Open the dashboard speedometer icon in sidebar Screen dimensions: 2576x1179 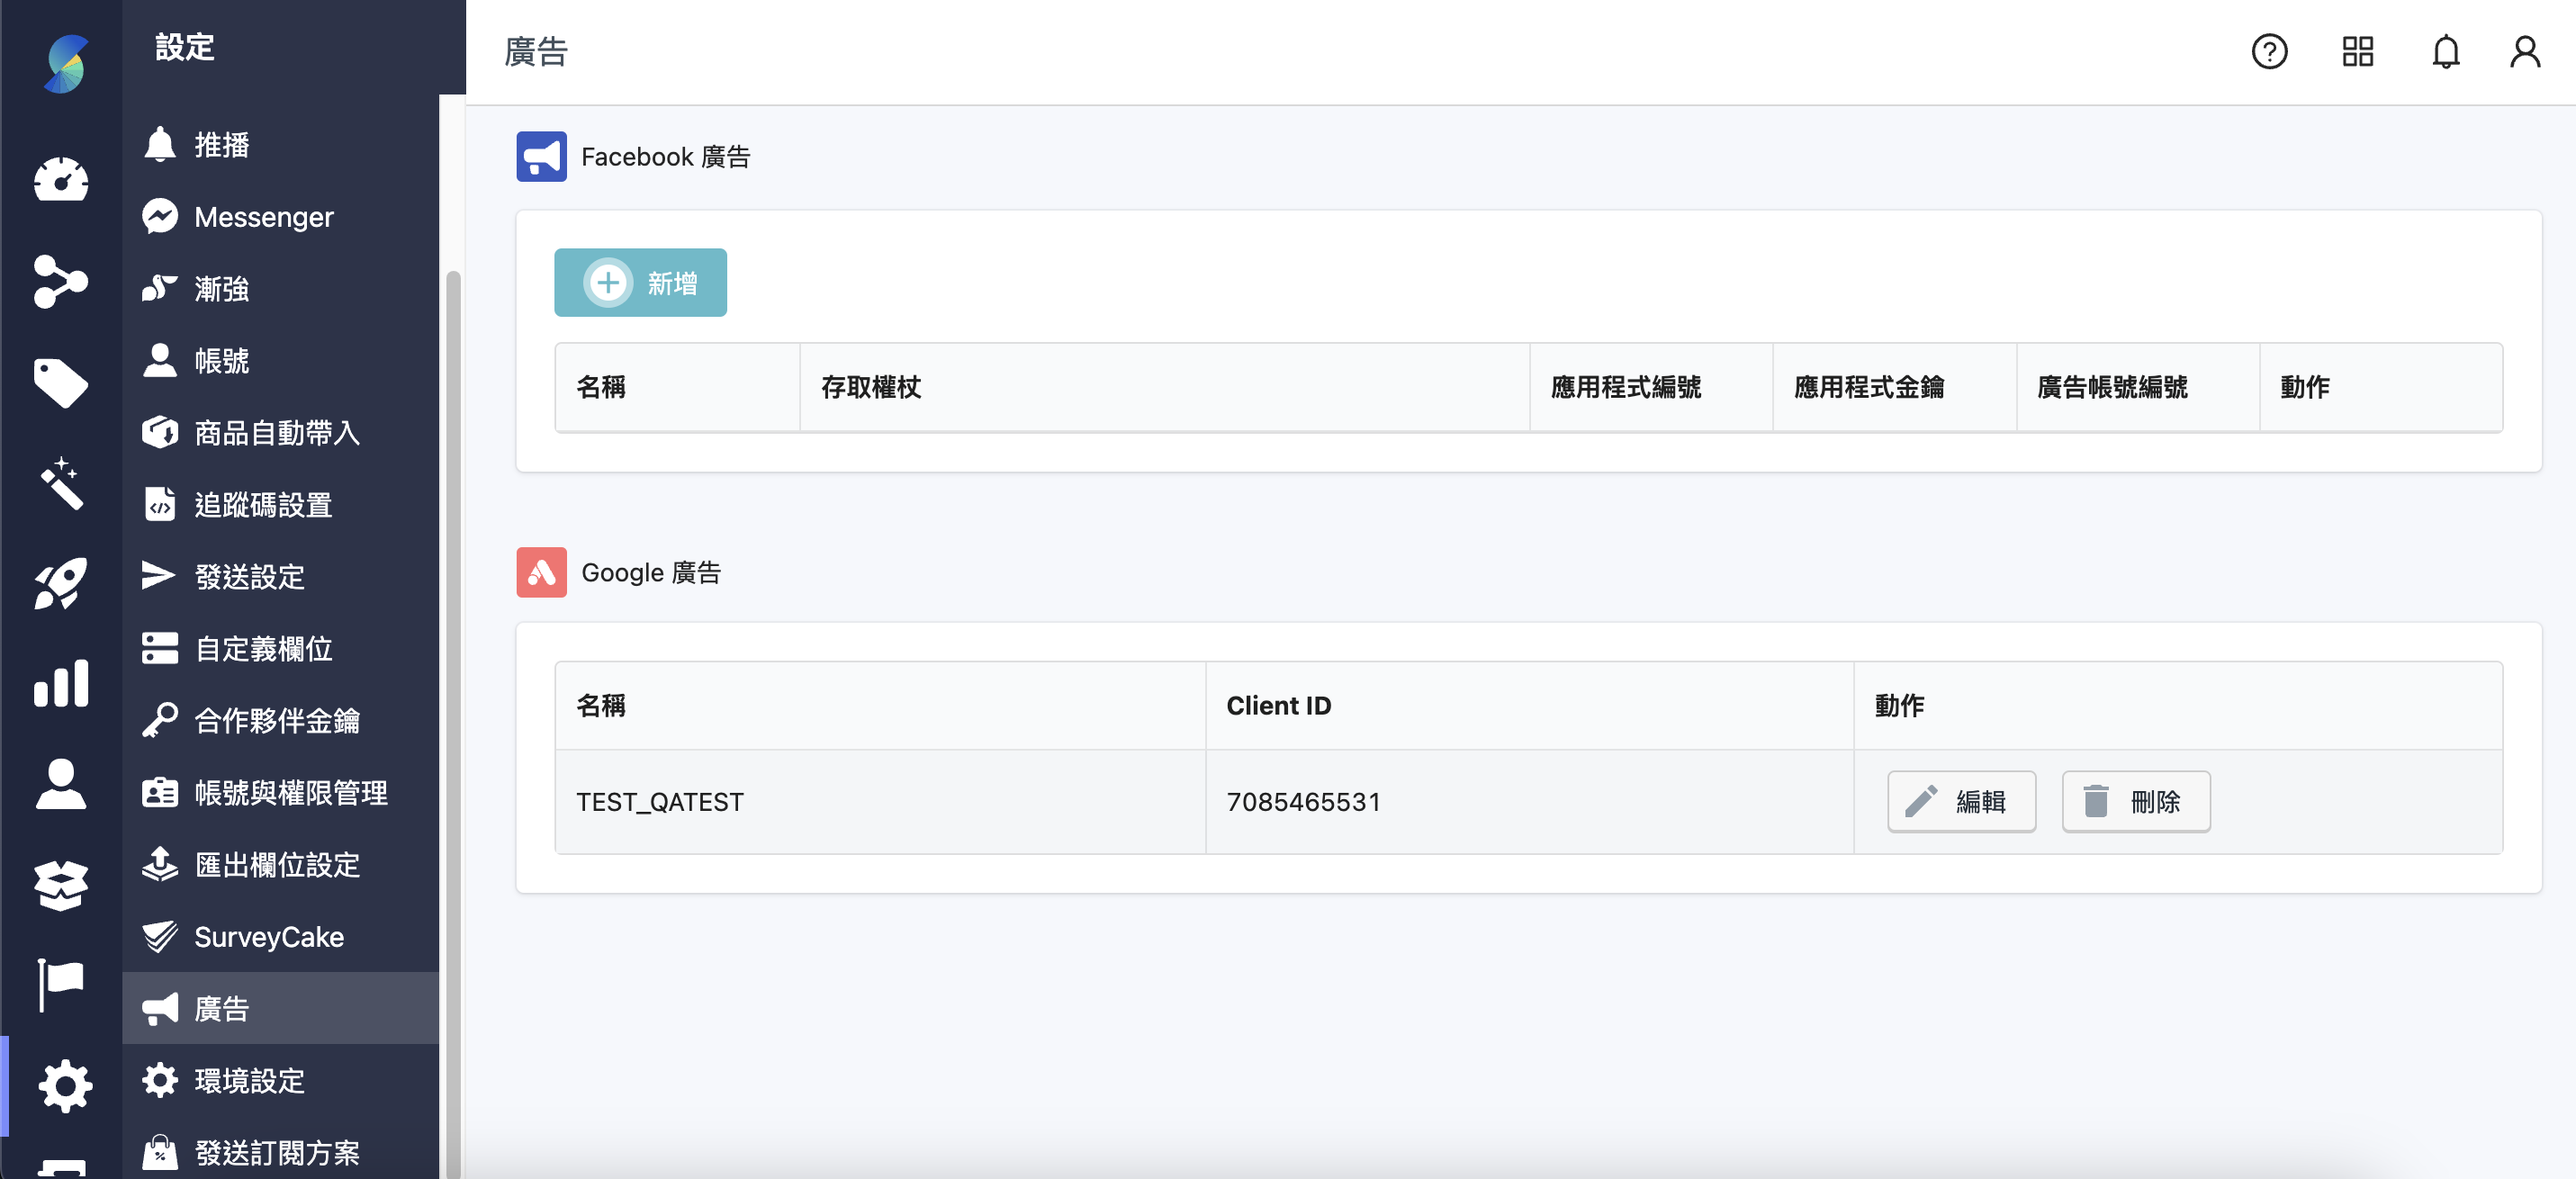click(61, 181)
